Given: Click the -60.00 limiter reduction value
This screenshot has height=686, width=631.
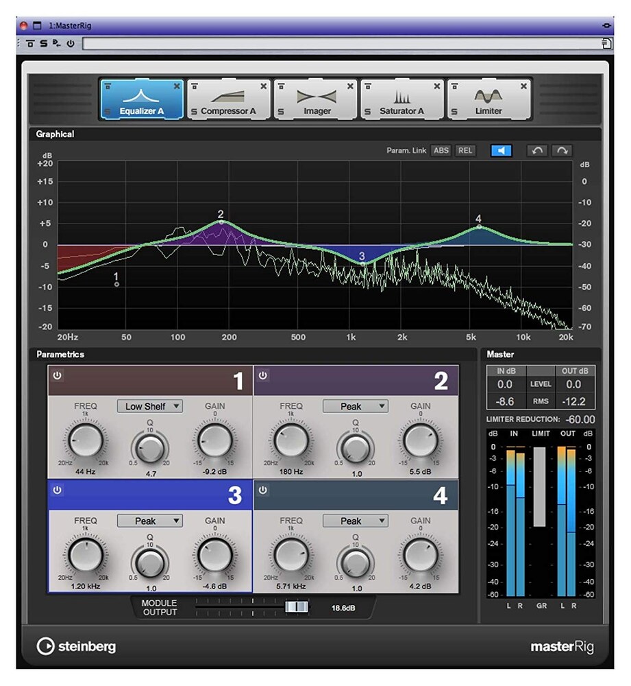Looking at the screenshot, I should [x=580, y=420].
